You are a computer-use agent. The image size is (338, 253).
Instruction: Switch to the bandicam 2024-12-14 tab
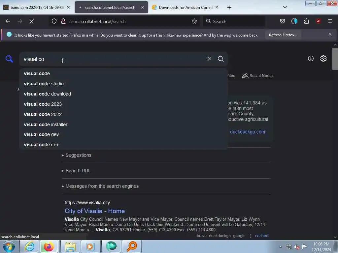tap(36, 7)
